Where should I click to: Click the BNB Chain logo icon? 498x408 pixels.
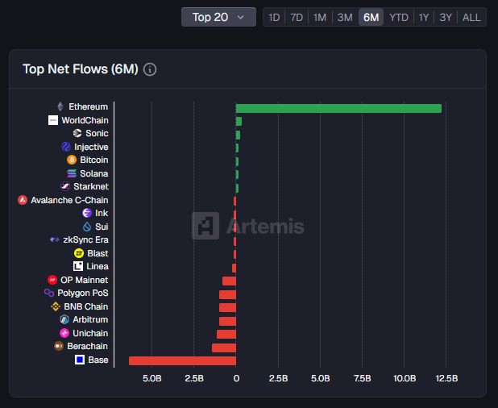click(56, 306)
